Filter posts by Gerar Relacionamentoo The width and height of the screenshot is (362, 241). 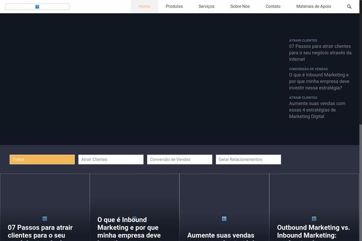click(x=249, y=159)
